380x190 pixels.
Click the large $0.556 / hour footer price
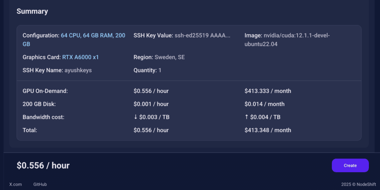point(43,166)
